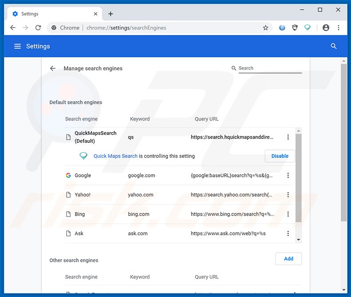Open more actions for Yahoo! row

[288, 195]
